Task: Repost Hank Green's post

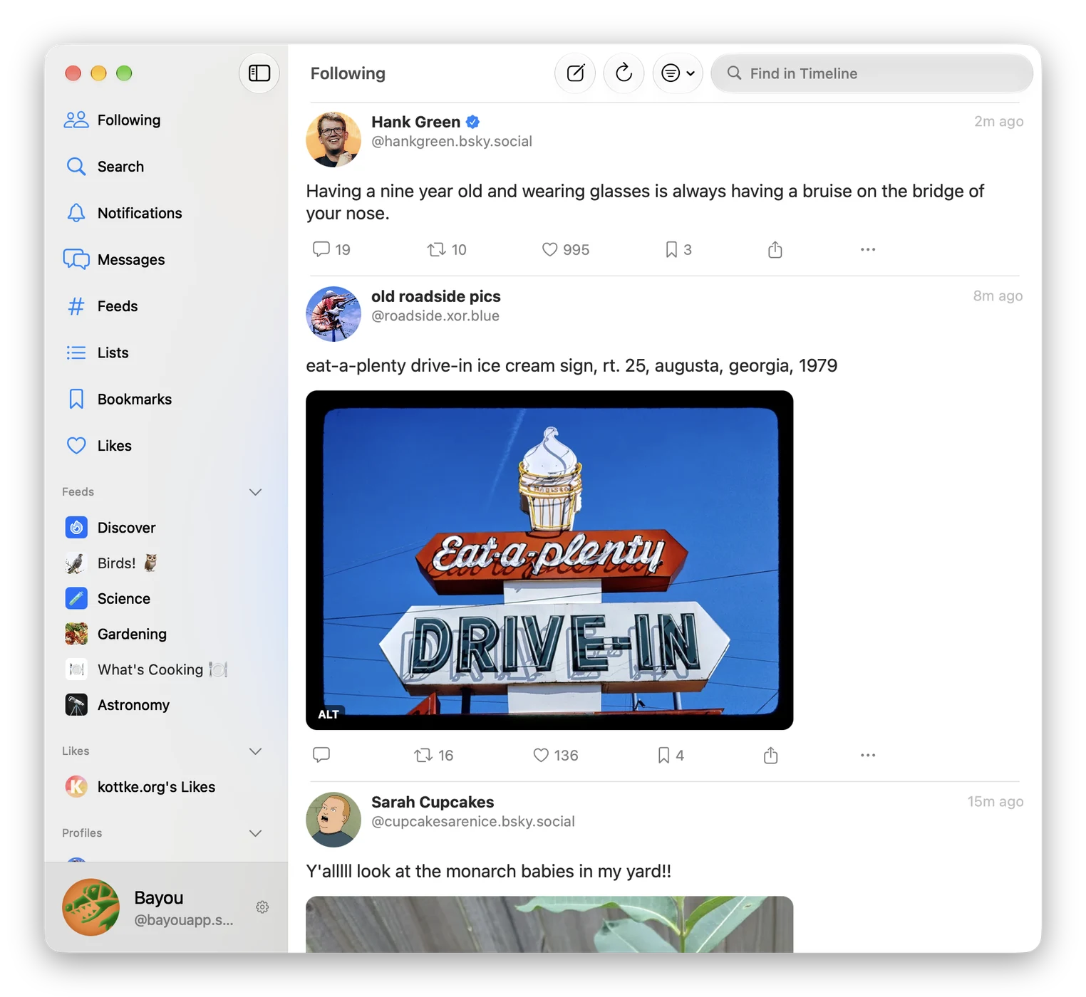Action: coord(447,250)
